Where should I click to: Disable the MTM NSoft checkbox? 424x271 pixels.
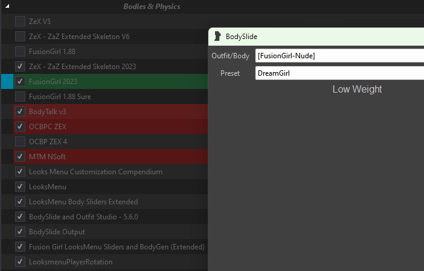[20, 157]
